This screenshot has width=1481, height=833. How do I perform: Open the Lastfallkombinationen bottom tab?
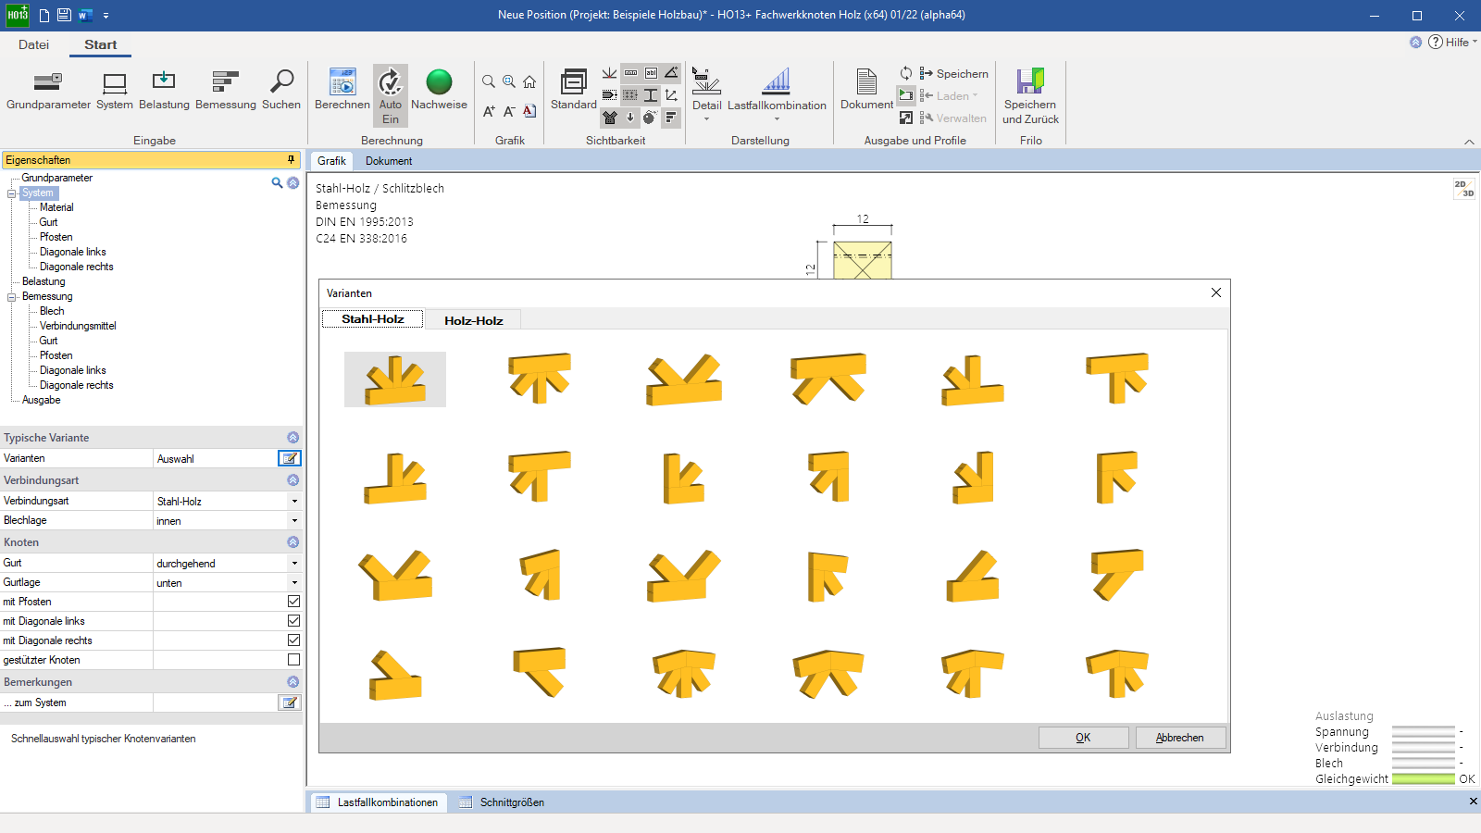377,802
